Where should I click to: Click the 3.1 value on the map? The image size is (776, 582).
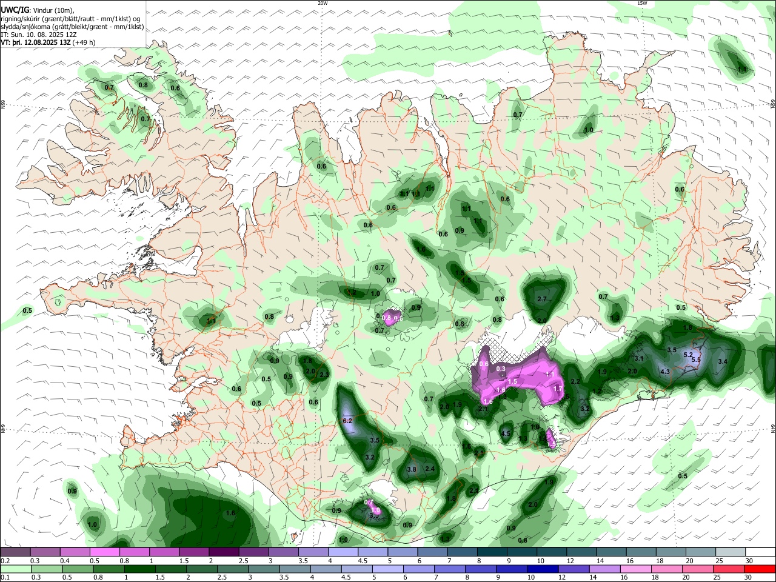(638, 358)
